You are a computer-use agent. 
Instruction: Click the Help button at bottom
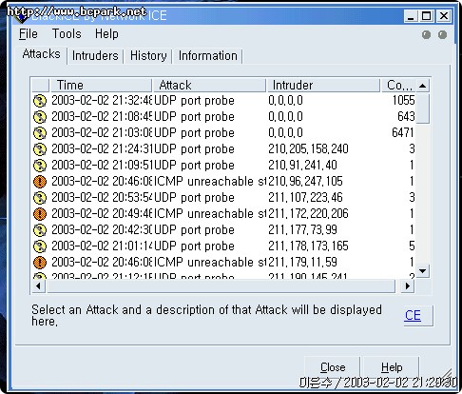[x=392, y=367]
